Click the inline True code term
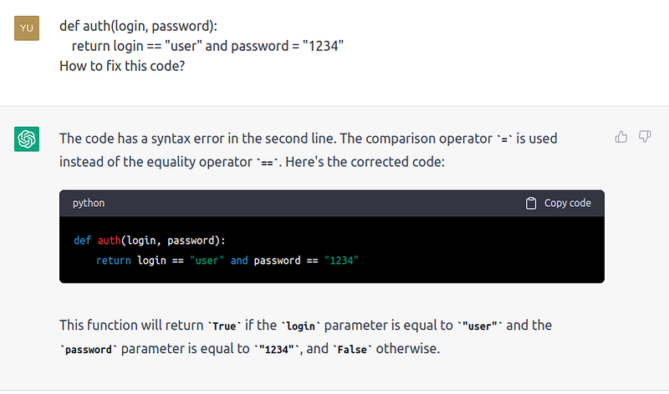 tap(224, 326)
